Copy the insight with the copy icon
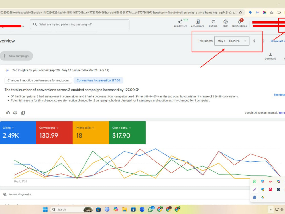285x214 pixels. [x=23, y=113]
